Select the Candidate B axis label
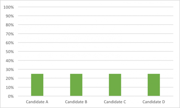The image size is (180, 108). [x=76, y=102]
